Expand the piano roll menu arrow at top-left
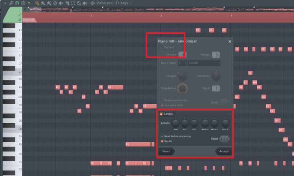Viewport: 294px width, 176px height. [x=5, y=3]
